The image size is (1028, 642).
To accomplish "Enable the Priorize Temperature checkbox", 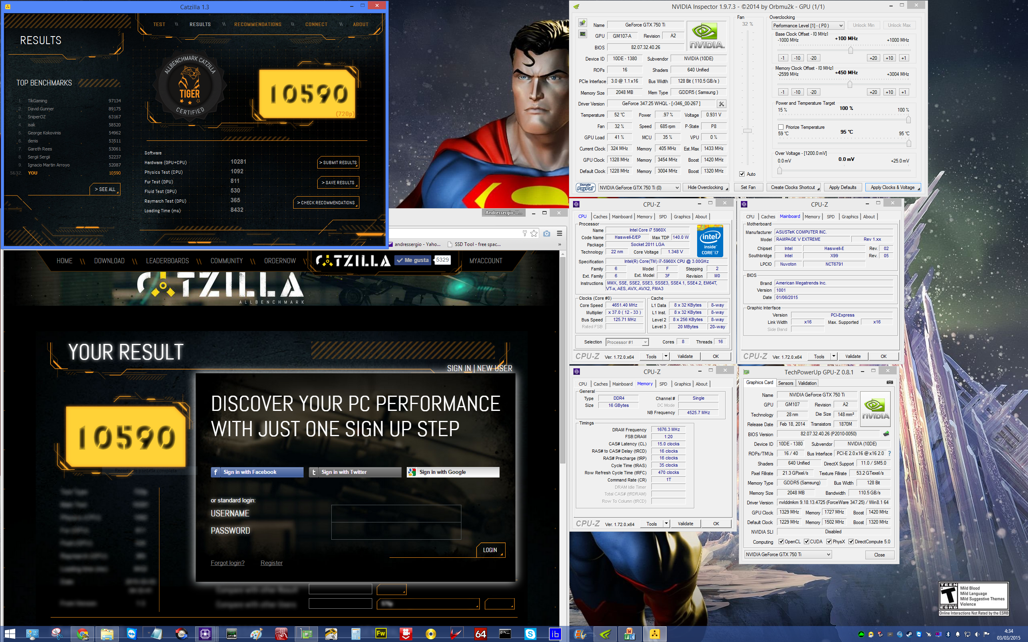I will [x=780, y=127].
